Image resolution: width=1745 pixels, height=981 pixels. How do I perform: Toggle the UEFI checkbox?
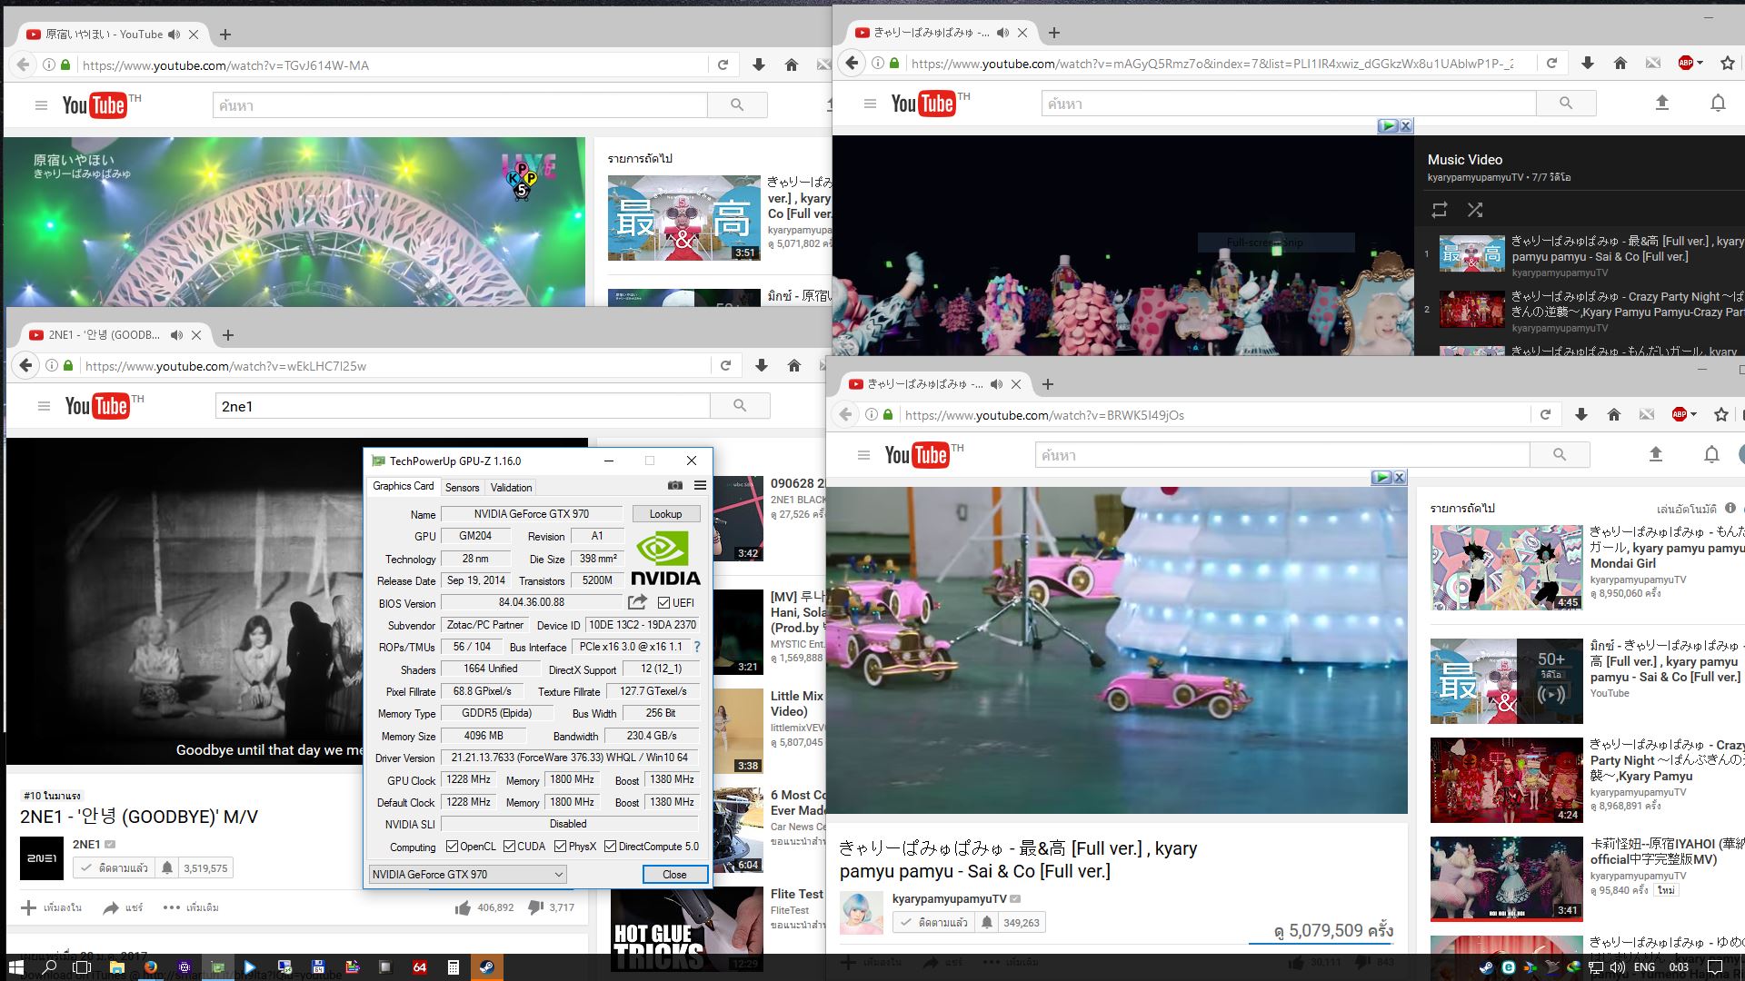[x=663, y=603]
